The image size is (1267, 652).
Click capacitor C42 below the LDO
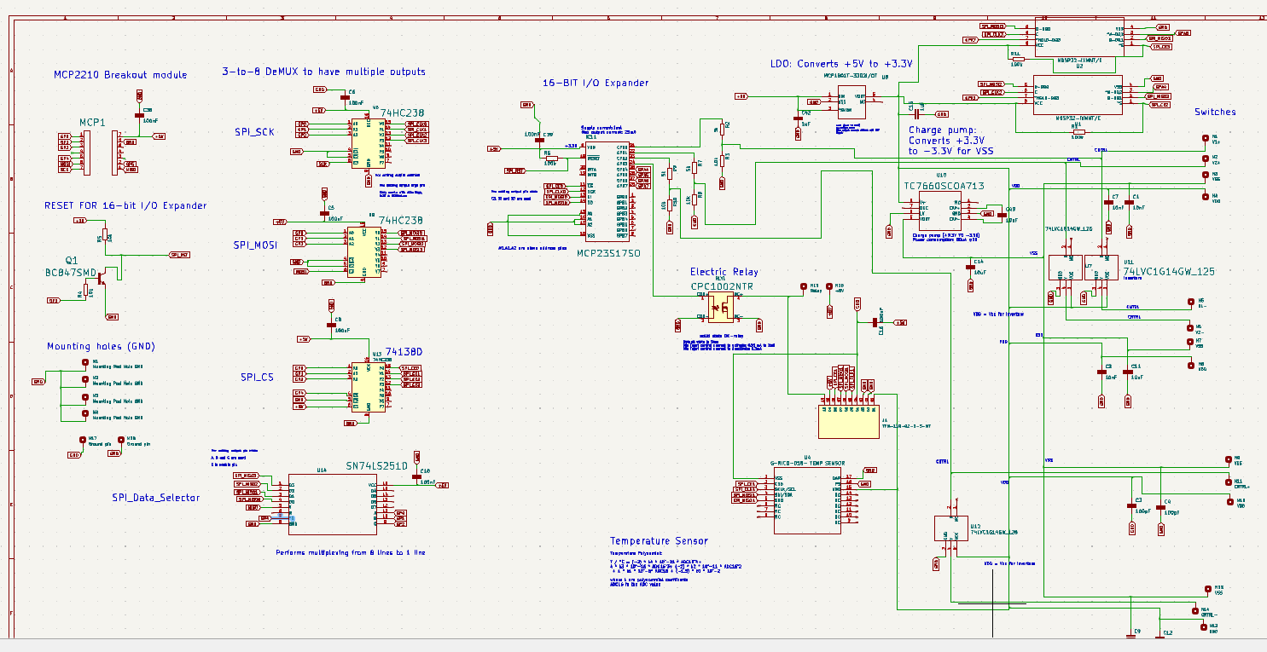[798, 118]
